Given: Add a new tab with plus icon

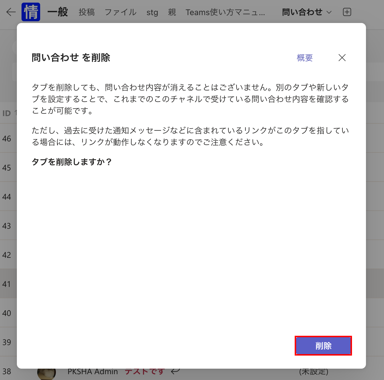Looking at the screenshot, I should pyautogui.click(x=347, y=12).
